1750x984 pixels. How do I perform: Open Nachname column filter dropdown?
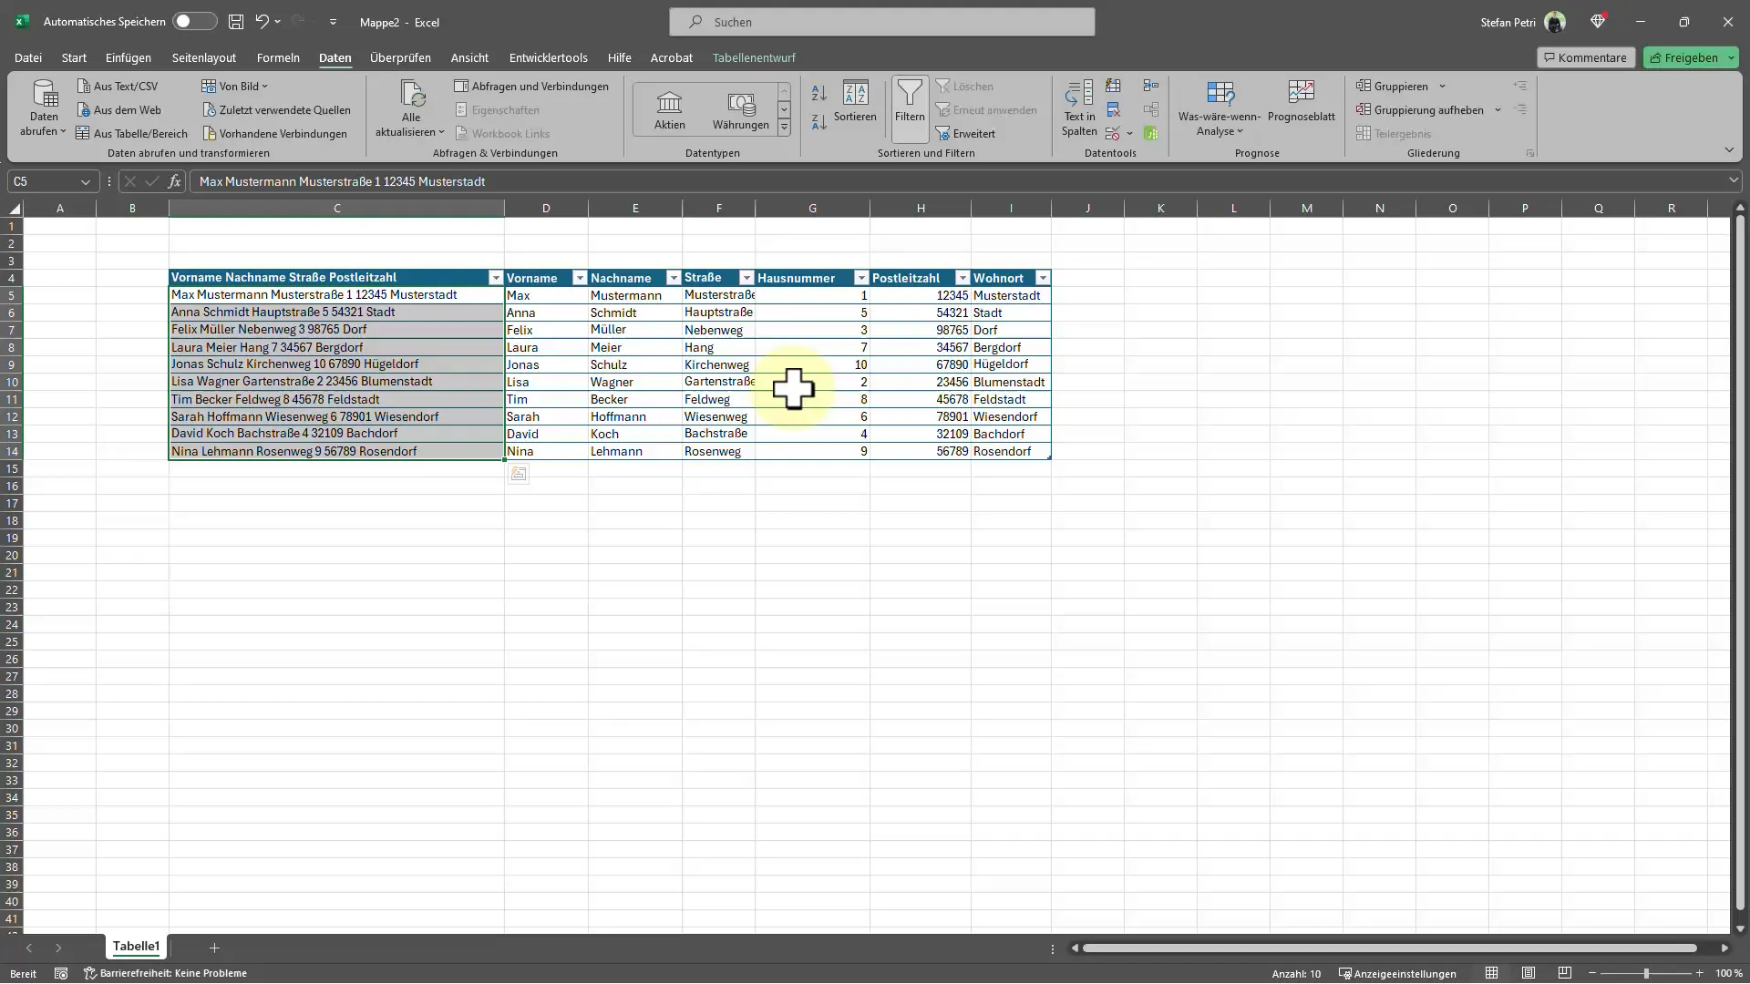click(673, 278)
